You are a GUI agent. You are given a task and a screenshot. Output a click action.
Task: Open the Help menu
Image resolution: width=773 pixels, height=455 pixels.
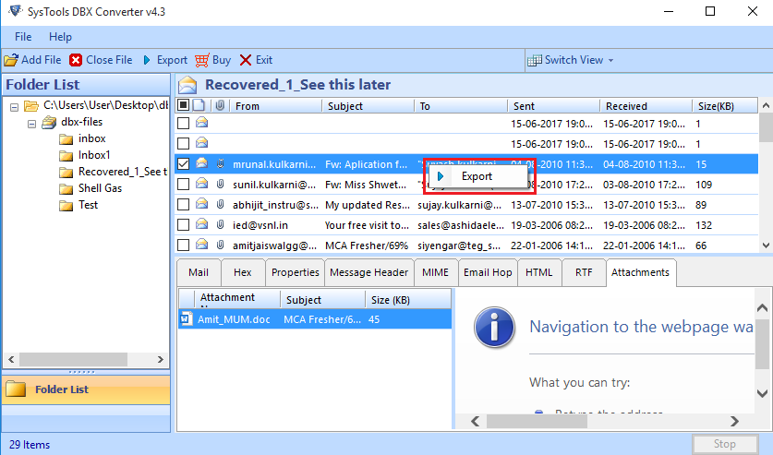60,37
